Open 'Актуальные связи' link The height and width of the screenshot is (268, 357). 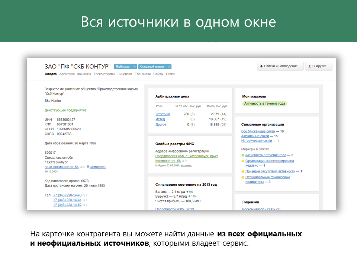tap(255, 136)
